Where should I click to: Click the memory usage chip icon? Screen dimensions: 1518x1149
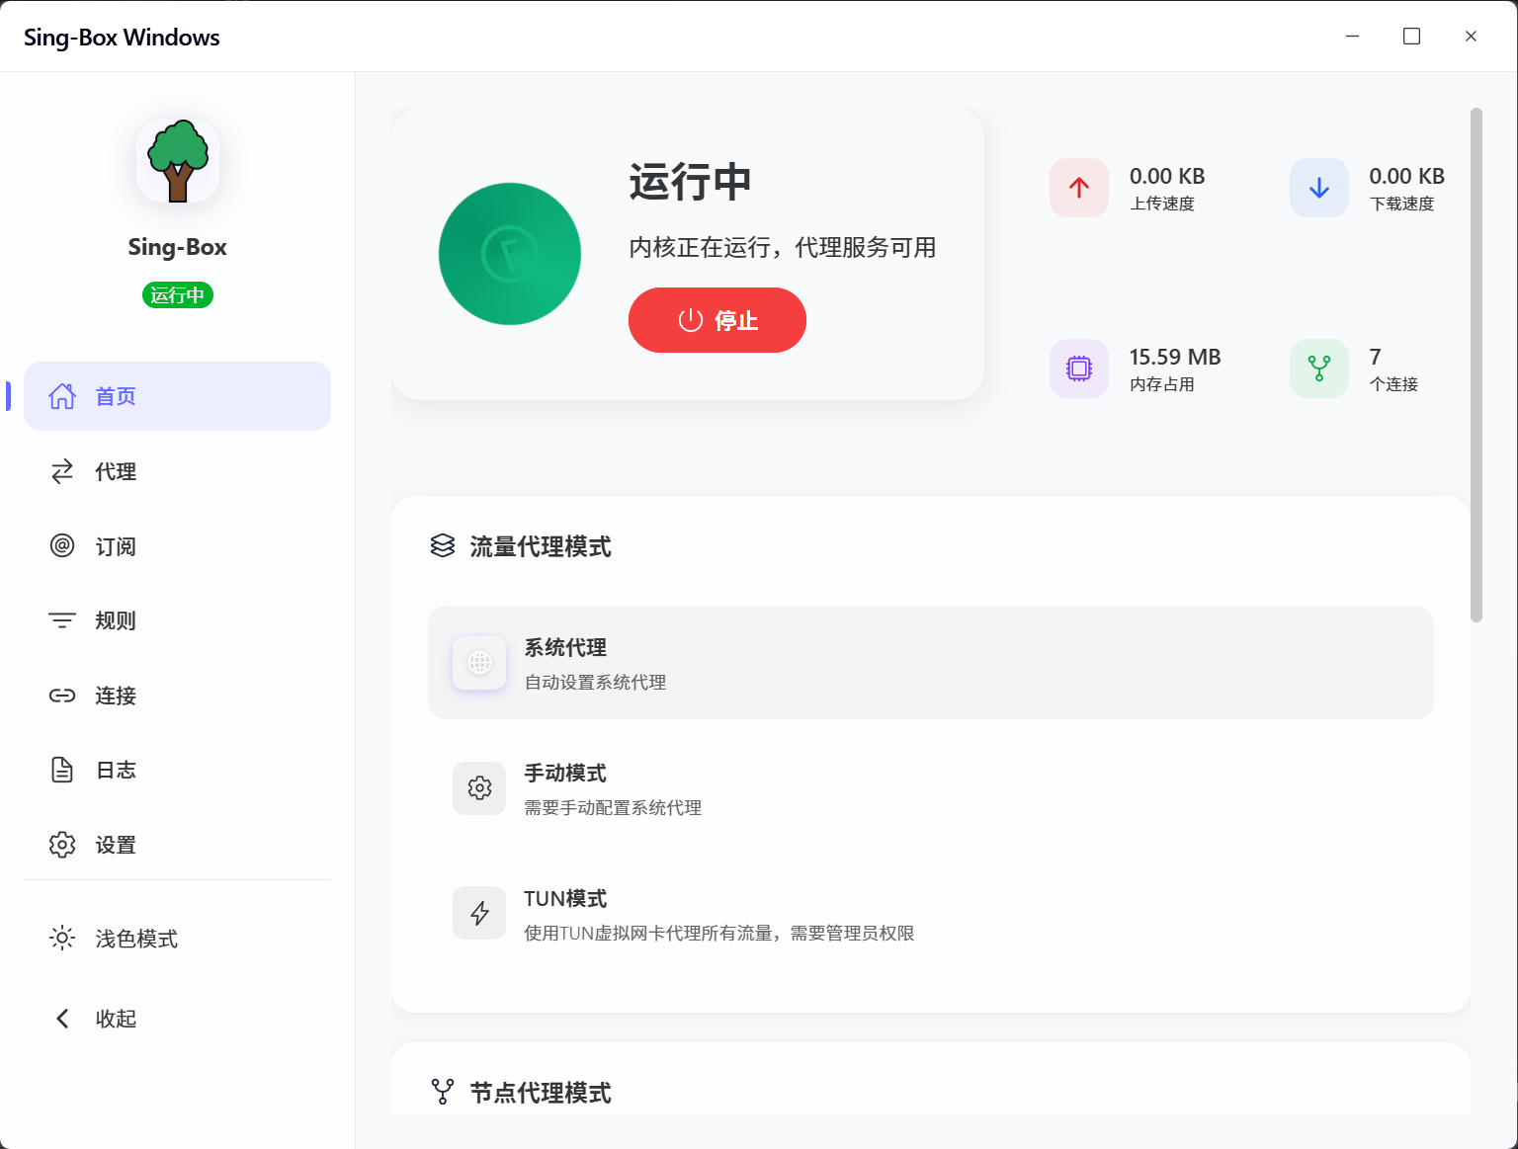[1078, 369]
